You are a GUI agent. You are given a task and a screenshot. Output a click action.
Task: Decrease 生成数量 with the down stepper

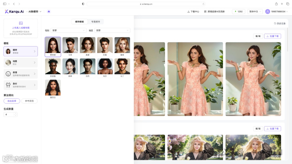15,115
